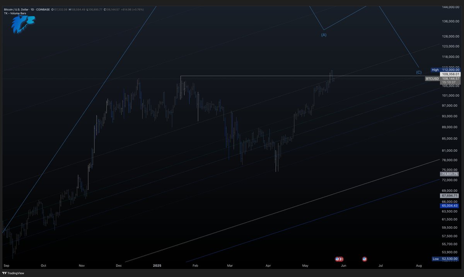The height and width of the screenshot is (277, 464).
Task: Click the 108,144.57 last price label
Action: point(450,78)
